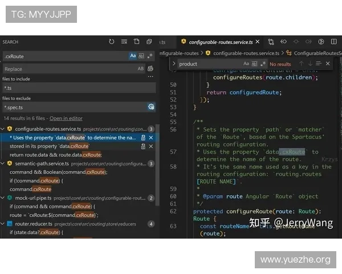Open search results via Open in editor link
Viewport: 342px width, 274px height.
pyautogui.click(x=66, y=118)
